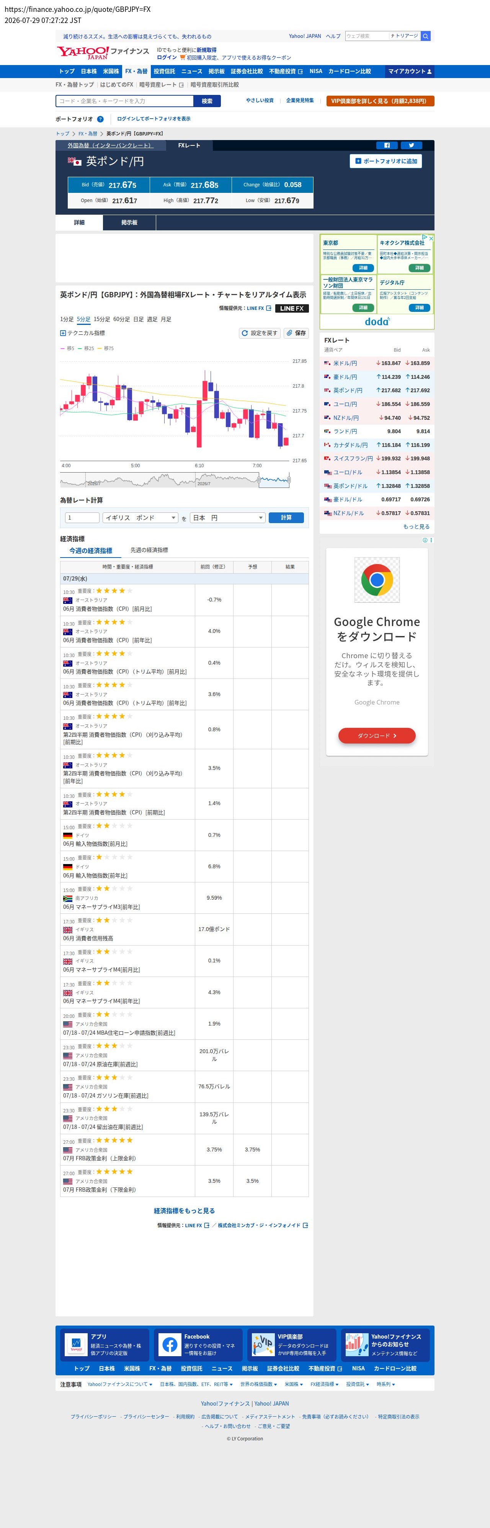The height and width of the screenshot is (1528, 490).
Task: Click the VIP倶楽部を詳しく見る orange button
Action: (x=380, y=101)
